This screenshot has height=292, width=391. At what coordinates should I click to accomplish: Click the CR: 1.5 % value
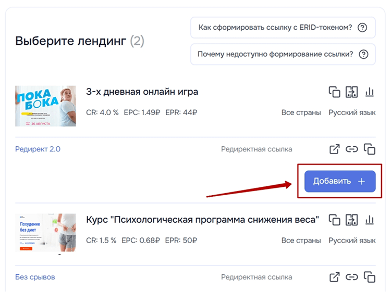tap(101, 240)
